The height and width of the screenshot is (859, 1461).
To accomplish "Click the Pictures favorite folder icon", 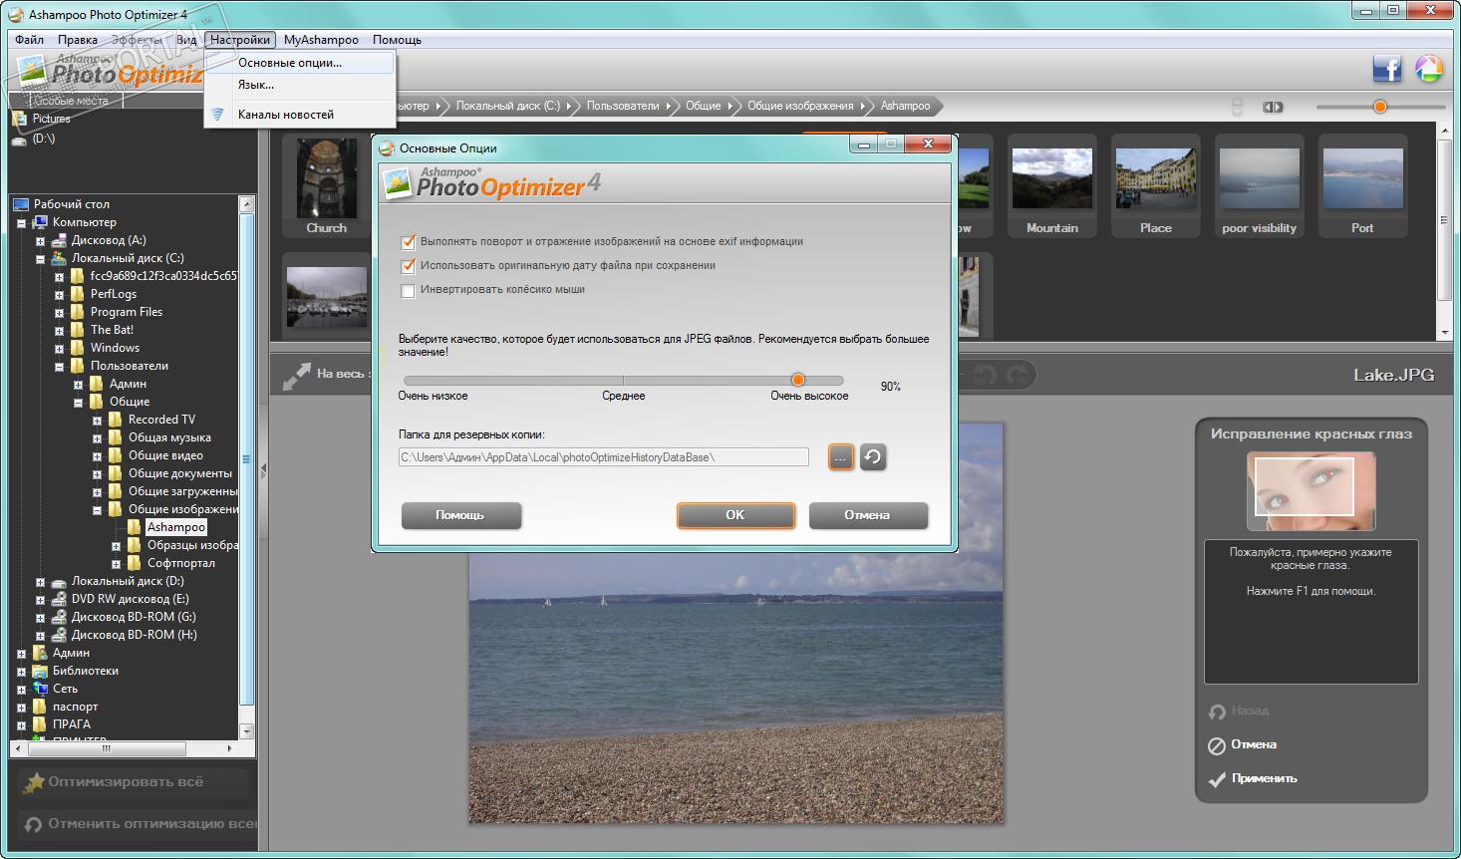I will pos(19,119).
